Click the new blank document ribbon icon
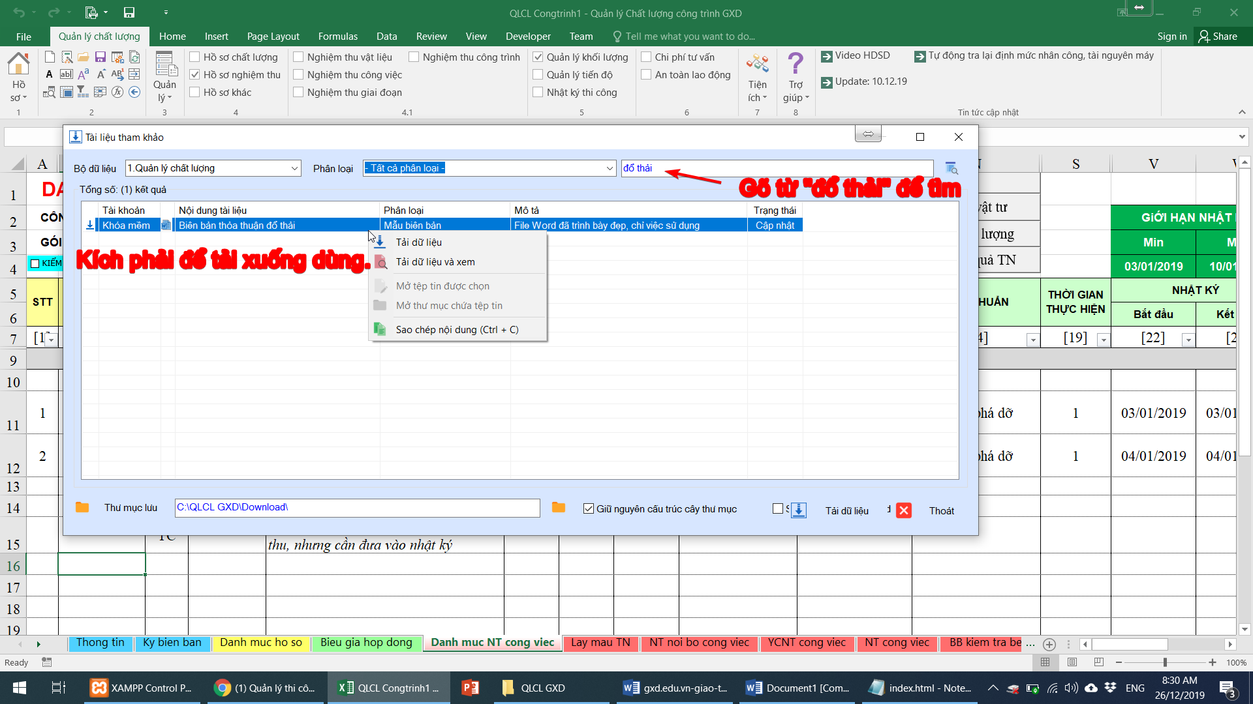 pyautogui.click(x=50, y=57)
